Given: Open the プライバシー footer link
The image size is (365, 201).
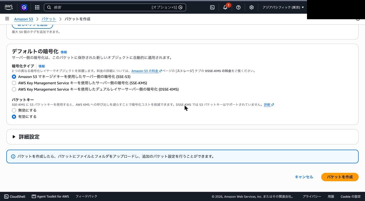Looking at the screenshot, I should 312,197.
